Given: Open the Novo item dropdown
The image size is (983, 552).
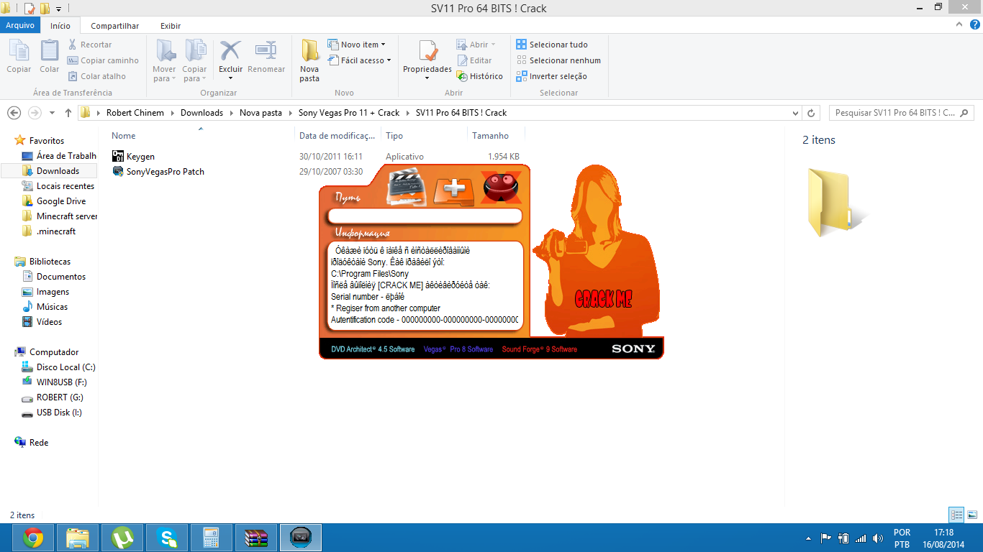Looking at the screenshot, I should click(357, 45).
